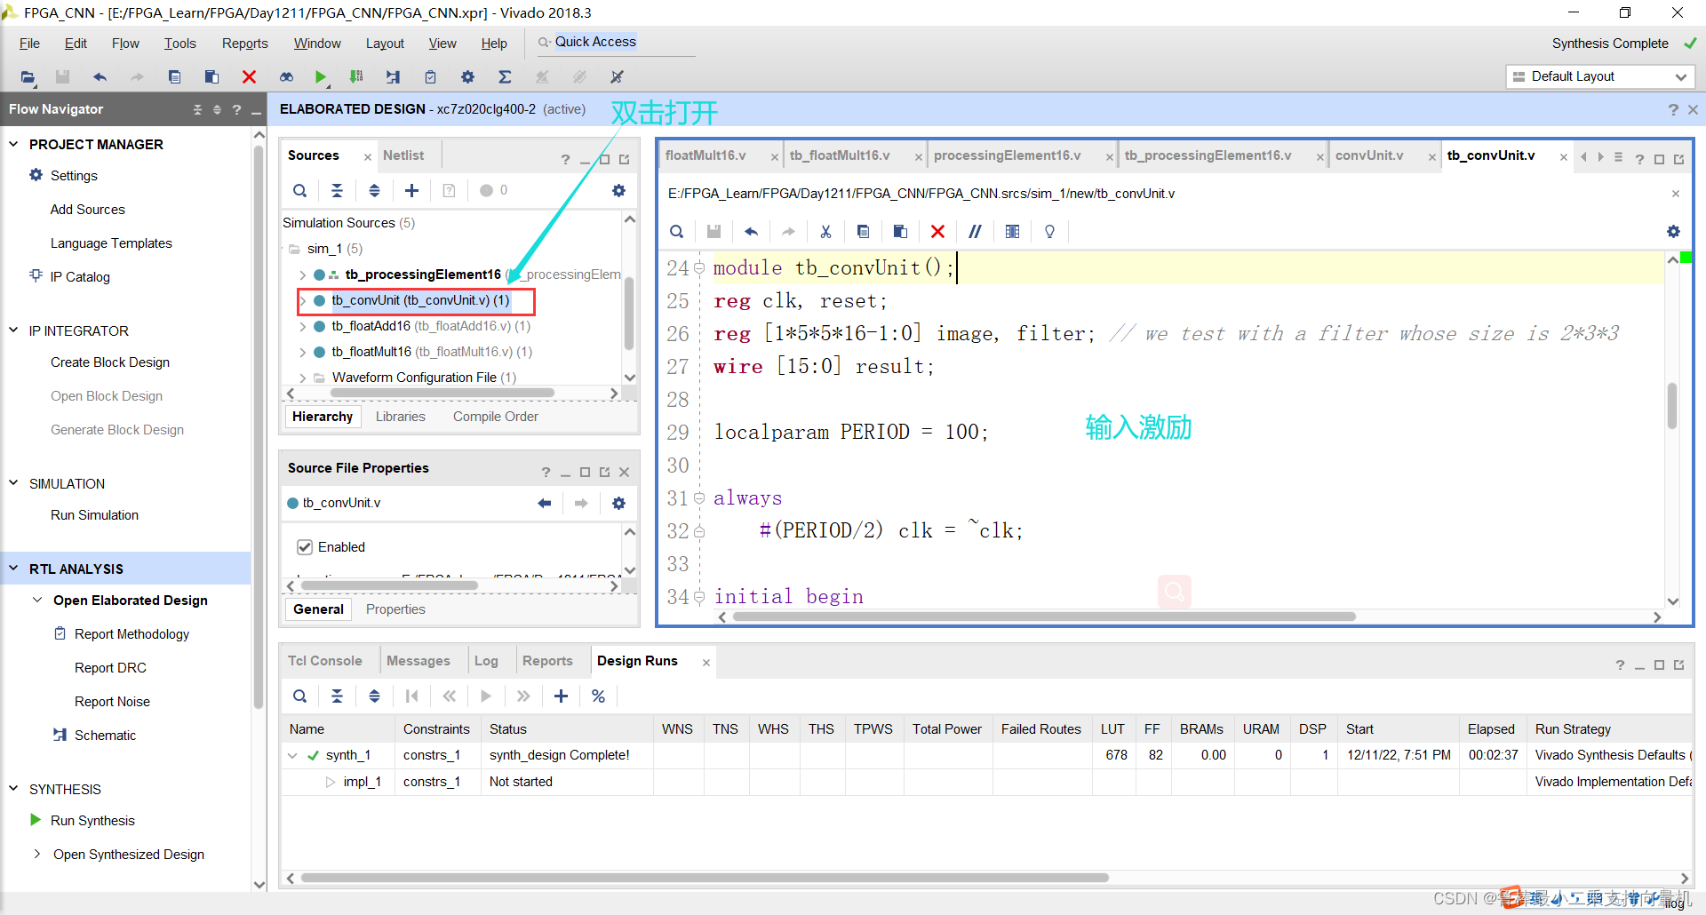Switch to Properties tab in Source File Properties
This screenshot has width=1706, height=915.
pyautogui.click(x=395, y=609)
